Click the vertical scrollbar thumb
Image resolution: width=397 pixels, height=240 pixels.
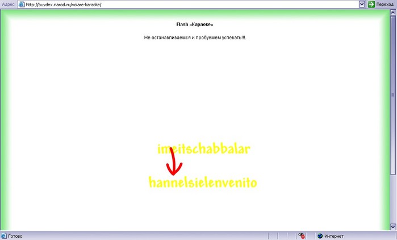click(393, 95)
